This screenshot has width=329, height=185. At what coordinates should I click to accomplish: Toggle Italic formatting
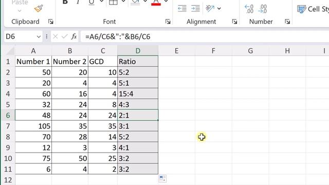tap(78, 2)
